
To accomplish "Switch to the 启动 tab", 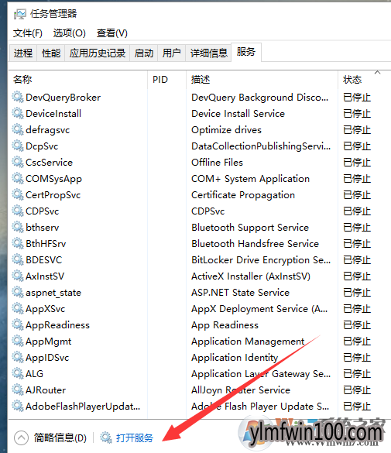I will coord(143,53).
